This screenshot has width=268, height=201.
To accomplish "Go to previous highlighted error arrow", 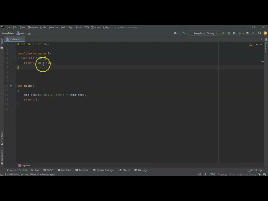I will click(257, 45).
